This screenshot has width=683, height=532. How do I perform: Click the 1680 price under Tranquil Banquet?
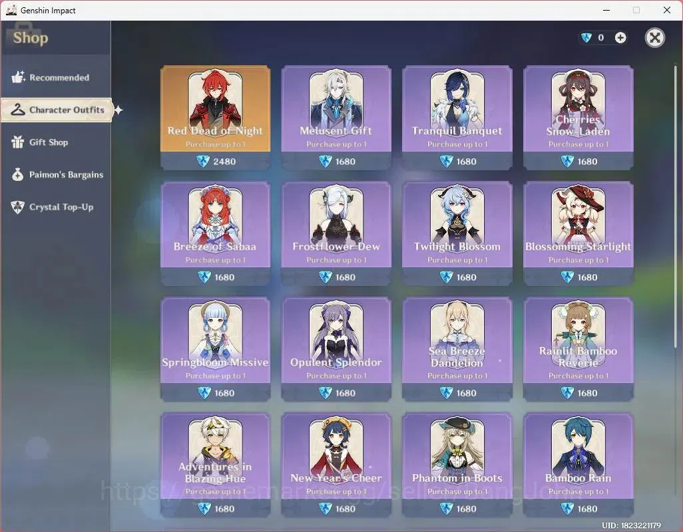467,162
